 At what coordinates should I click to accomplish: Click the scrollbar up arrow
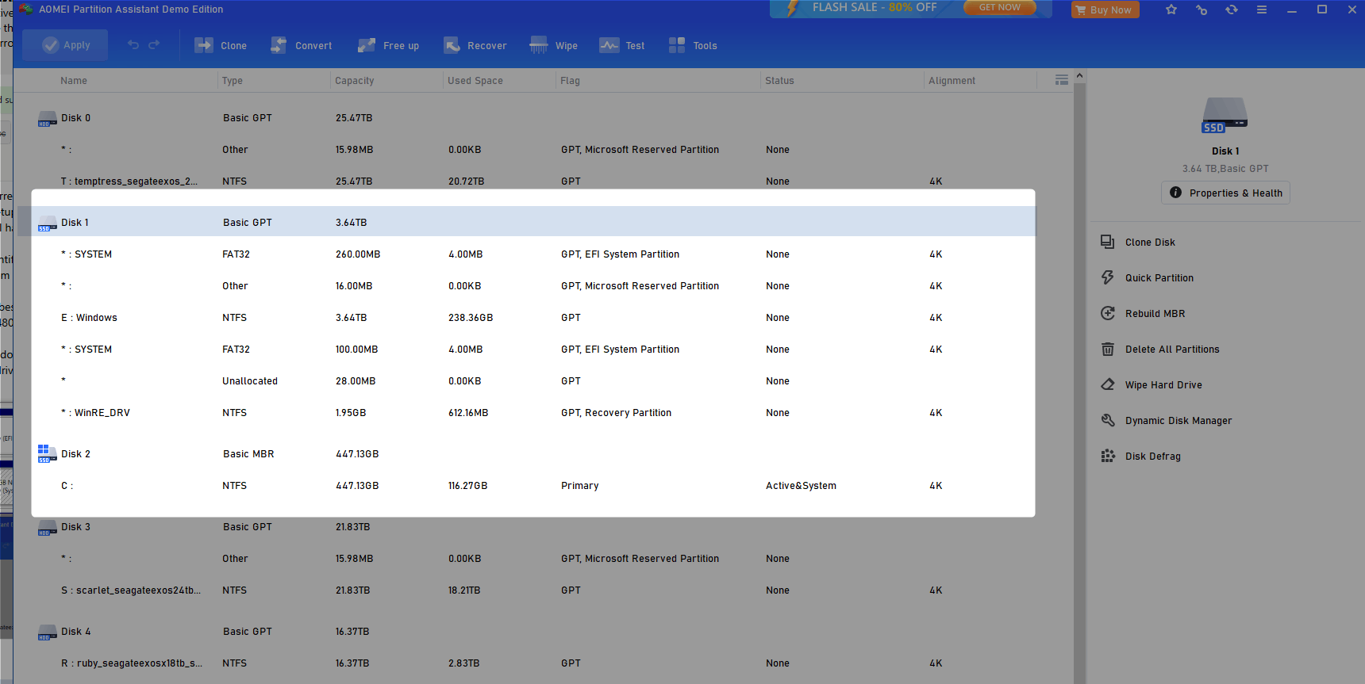click(x=1079, y=76)
